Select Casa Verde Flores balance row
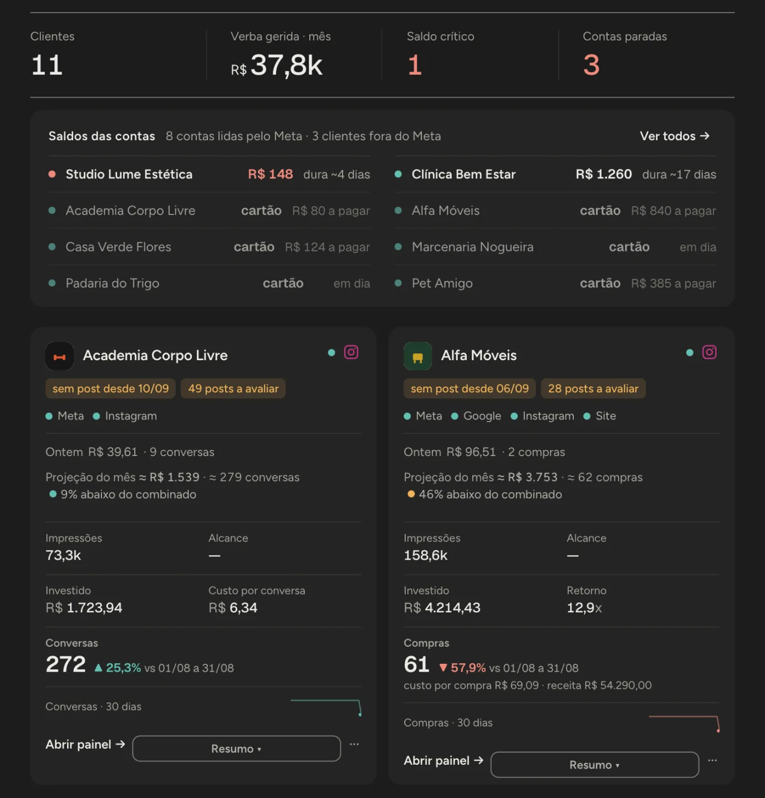The image size is (765, 798). 209,247
